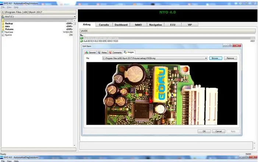258x162 pixels.
Task: Click the Ready status bar text
Action: [x=3, y=154]
